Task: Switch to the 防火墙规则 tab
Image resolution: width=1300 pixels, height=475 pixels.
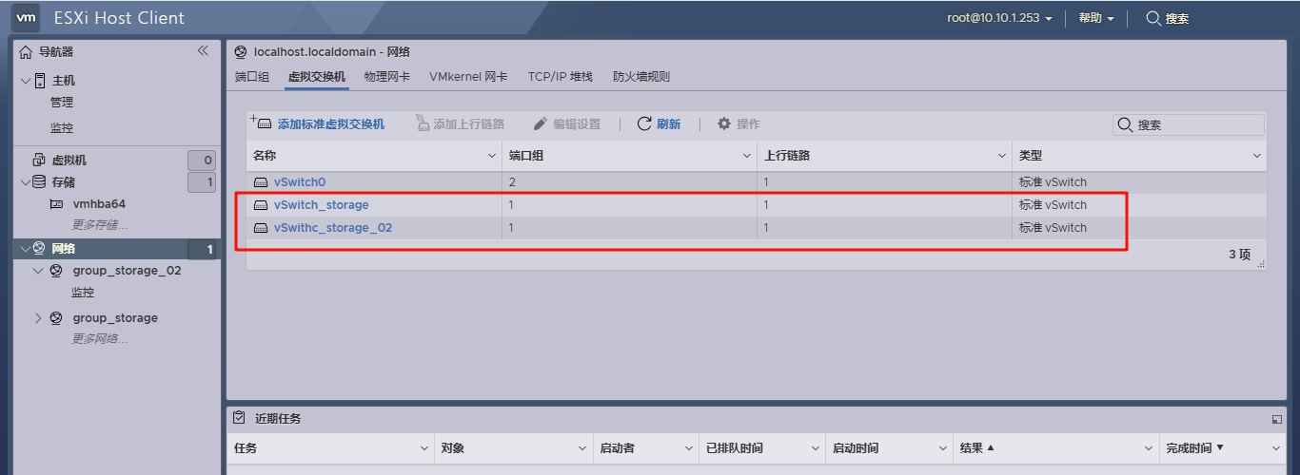Action: (641, 77)
